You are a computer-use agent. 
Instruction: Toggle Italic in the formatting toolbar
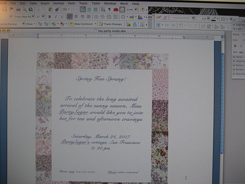(56, 16)
